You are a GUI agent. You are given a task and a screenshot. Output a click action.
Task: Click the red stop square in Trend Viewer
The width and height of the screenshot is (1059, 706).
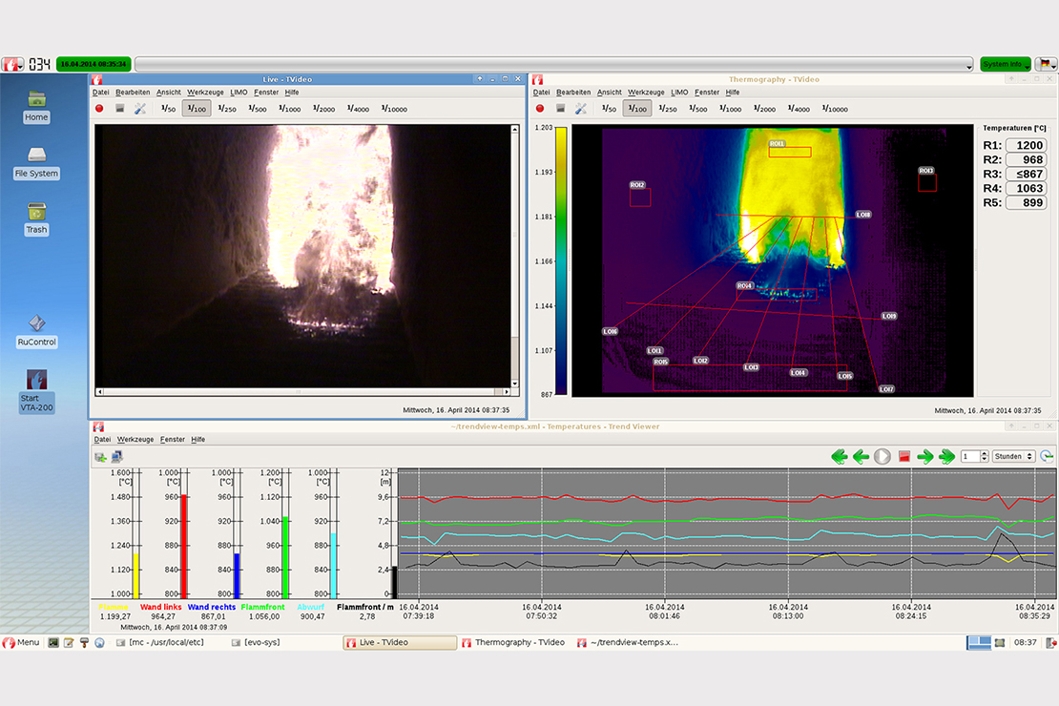coord(904,457)
